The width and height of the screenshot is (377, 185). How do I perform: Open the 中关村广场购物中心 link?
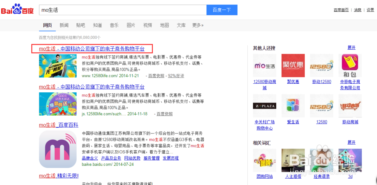pyautogui.click(x=265, y=125)
